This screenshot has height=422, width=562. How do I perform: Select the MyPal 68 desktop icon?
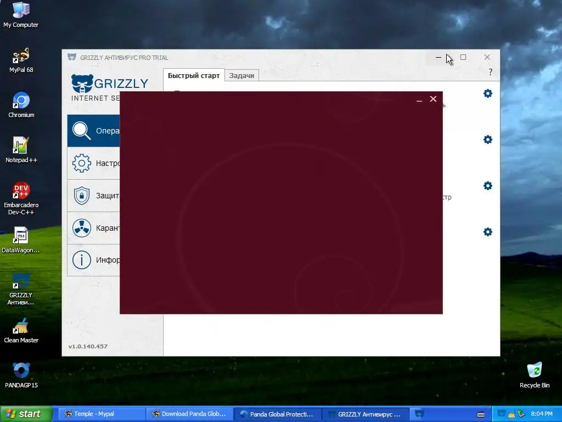pyautogui.click(x=21, y=60)
